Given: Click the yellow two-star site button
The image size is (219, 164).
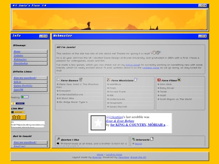Looking at the screenshot, I should coord(19,117).
